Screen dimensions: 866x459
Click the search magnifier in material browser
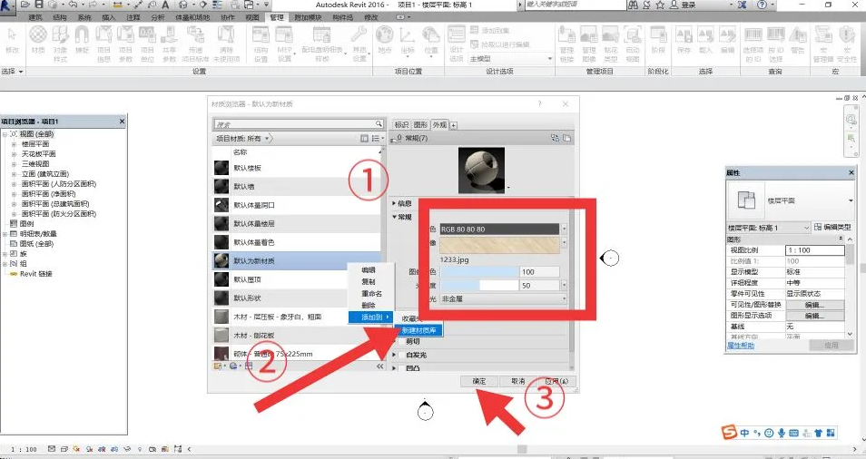[x=379, y=124]
